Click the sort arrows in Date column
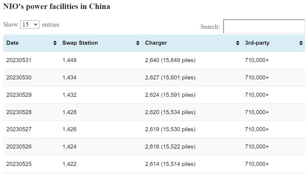This screenshot has width=307, height=174. [x=55, y=43]
